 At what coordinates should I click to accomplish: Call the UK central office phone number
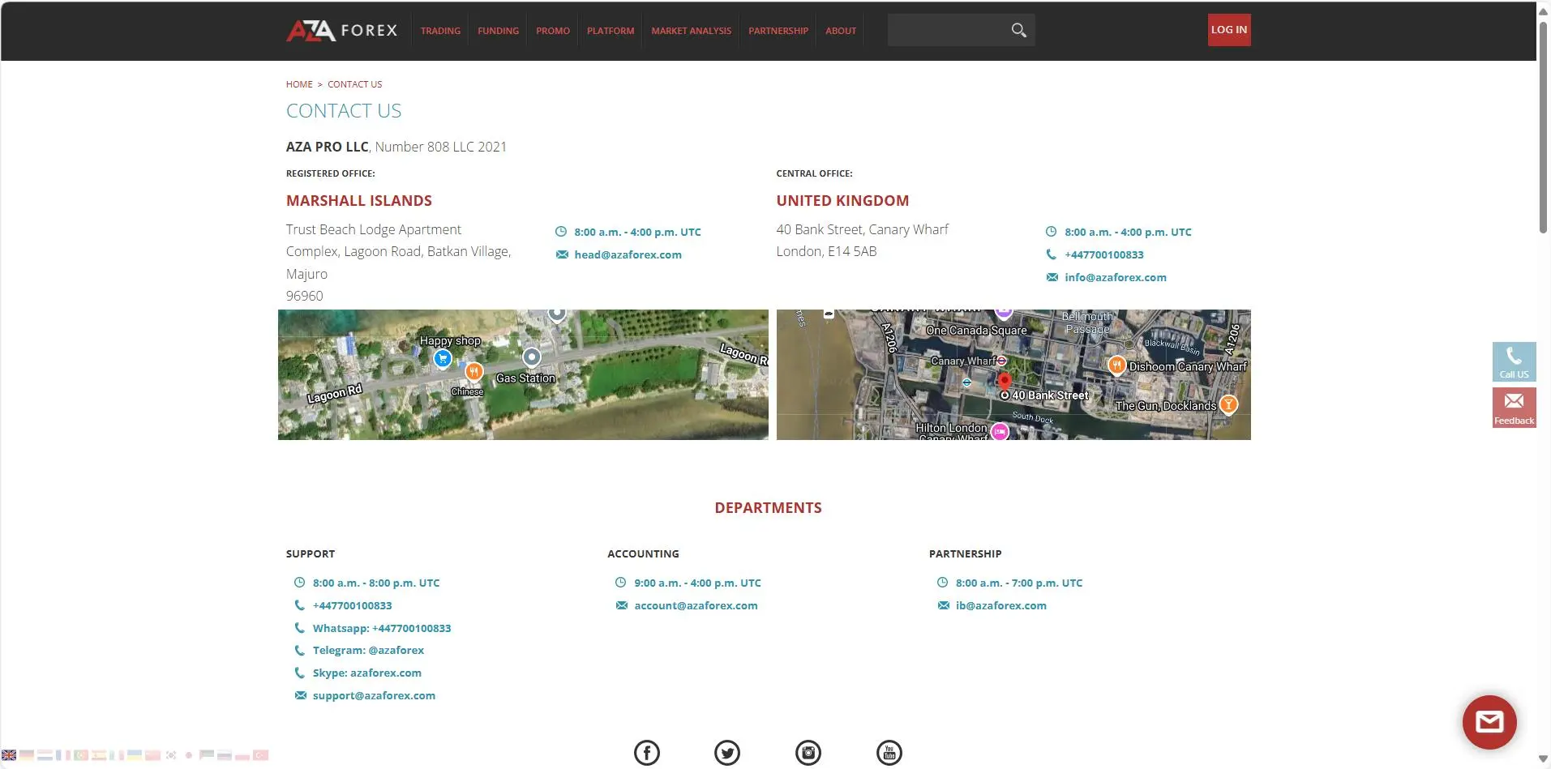coord(1104,254)
